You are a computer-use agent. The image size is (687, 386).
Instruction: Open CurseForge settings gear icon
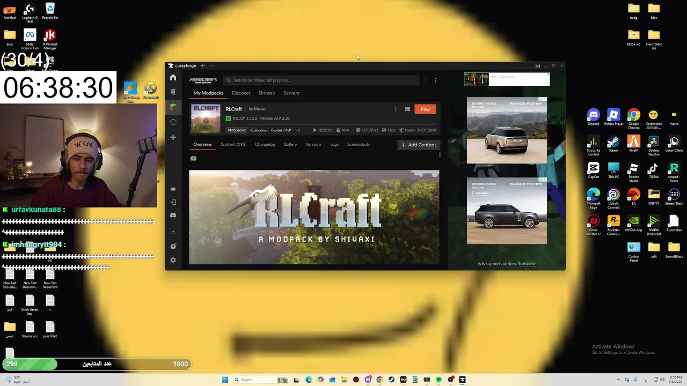point(173,260)
